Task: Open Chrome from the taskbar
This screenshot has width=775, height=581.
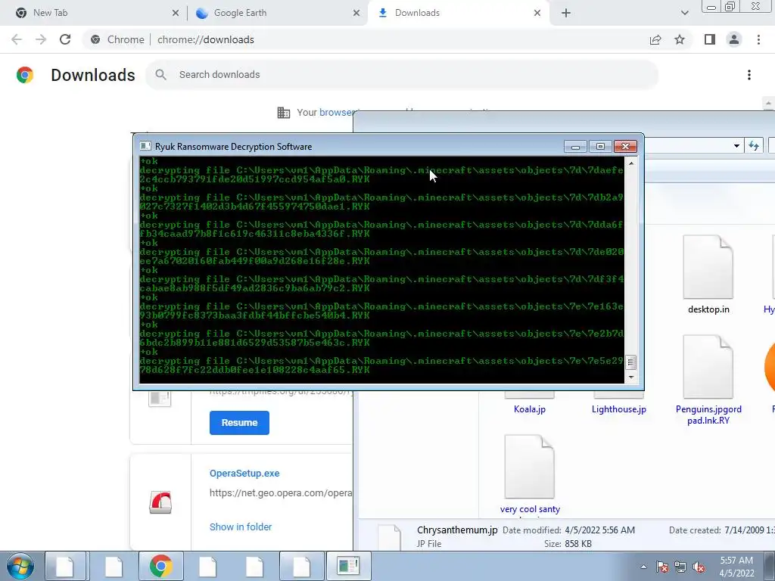Action: (160, 566)
